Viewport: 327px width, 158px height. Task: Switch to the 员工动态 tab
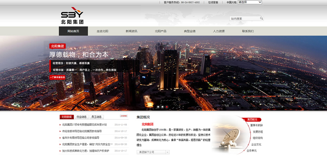pyautogui.click(x=96, y=117)
